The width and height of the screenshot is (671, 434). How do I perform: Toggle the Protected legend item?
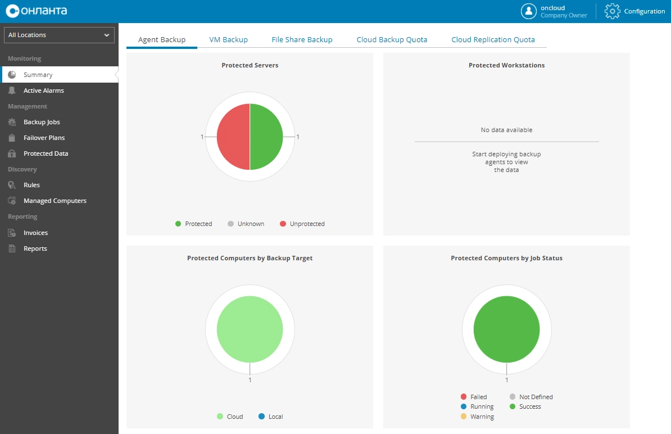pyautogui.click(x=193, y=224)
